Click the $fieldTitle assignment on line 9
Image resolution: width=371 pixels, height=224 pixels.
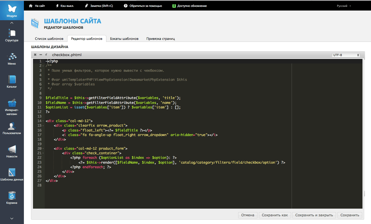pyautogui.click(x=113, y=98)
